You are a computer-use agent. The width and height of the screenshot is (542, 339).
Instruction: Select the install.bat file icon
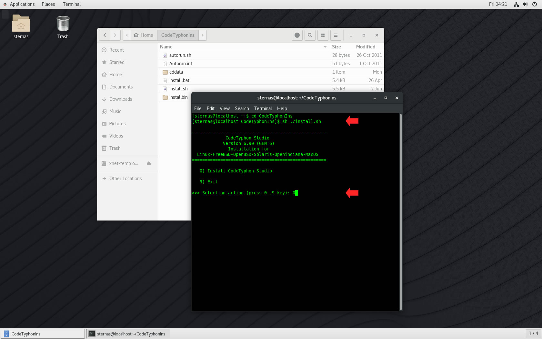[165, 80]
